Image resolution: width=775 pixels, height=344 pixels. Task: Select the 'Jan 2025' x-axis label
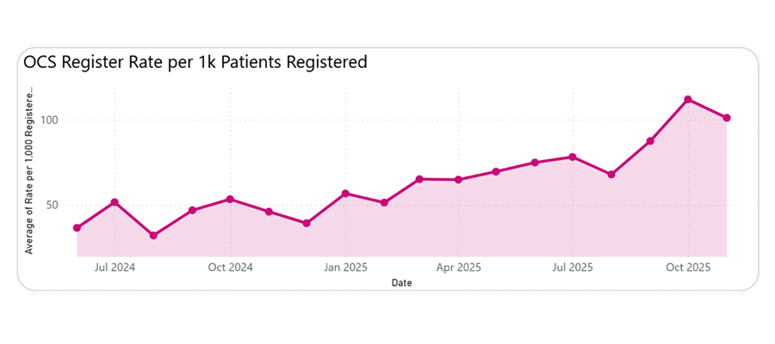click(x=345, y=267)
